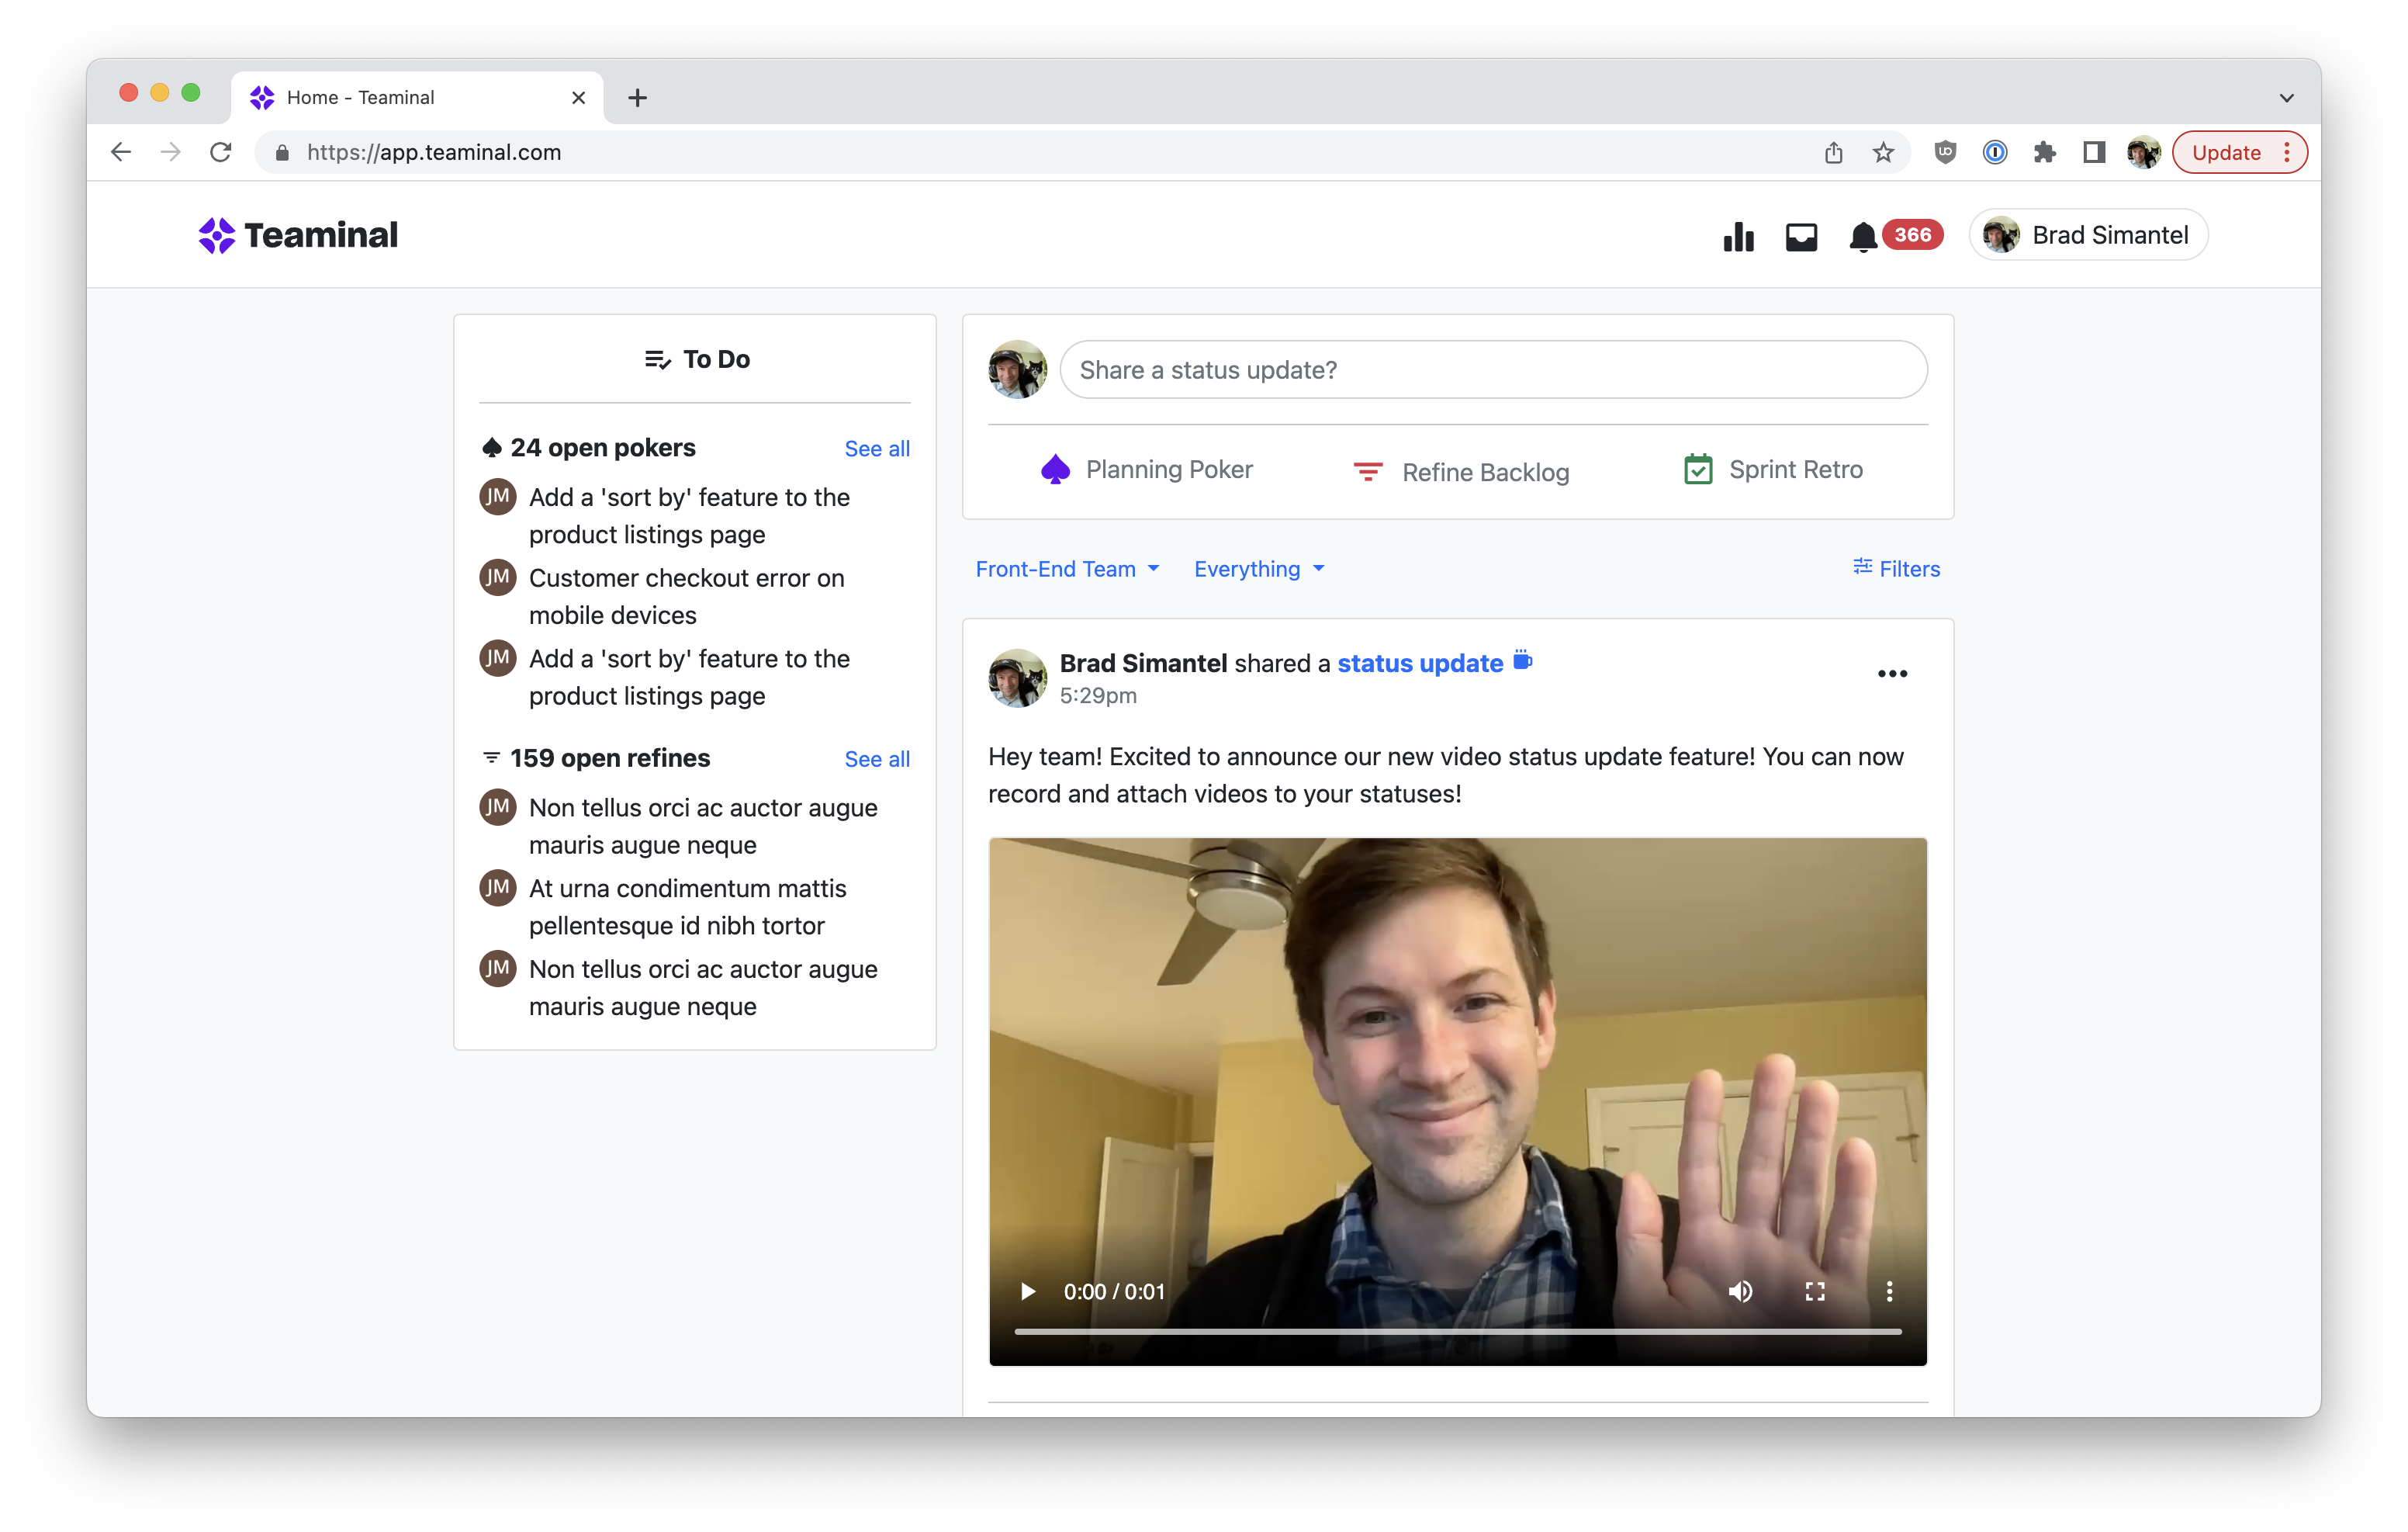The height and width of the screenshot is (1532, 2408).
Task: Expand the Everything filter dropdown
Action: coord(1258,568)
